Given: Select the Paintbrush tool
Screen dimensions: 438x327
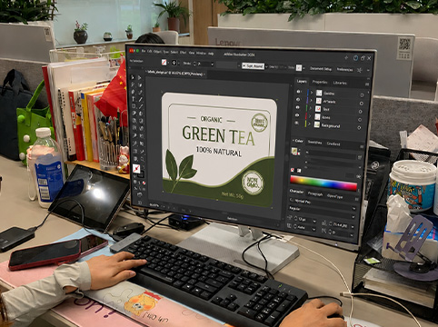Looking at the screenshot, I should pyautogui.click(x=141, y=106).
